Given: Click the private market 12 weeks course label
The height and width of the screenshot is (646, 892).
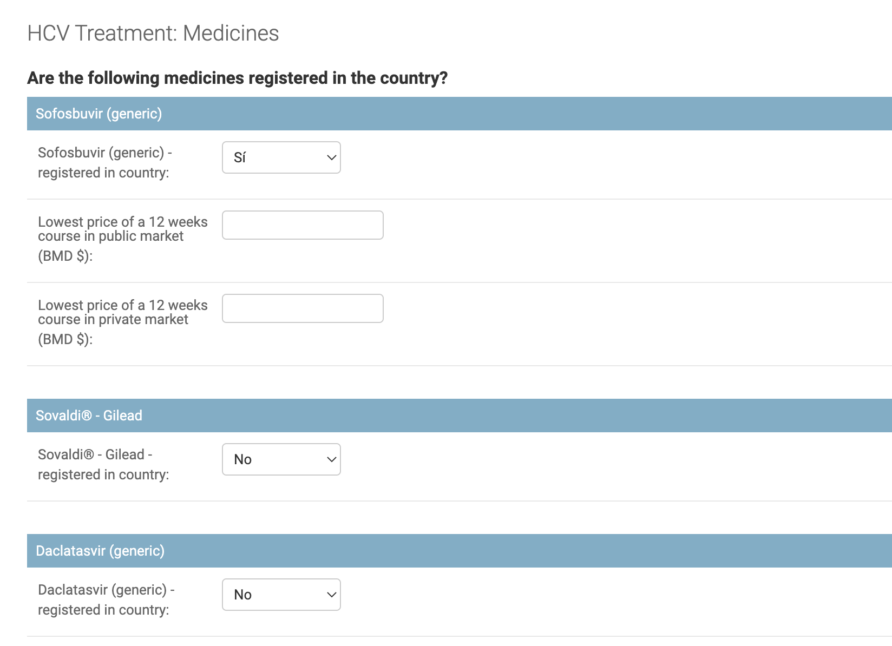Looking at the screenshot, I should coord(123,322).
